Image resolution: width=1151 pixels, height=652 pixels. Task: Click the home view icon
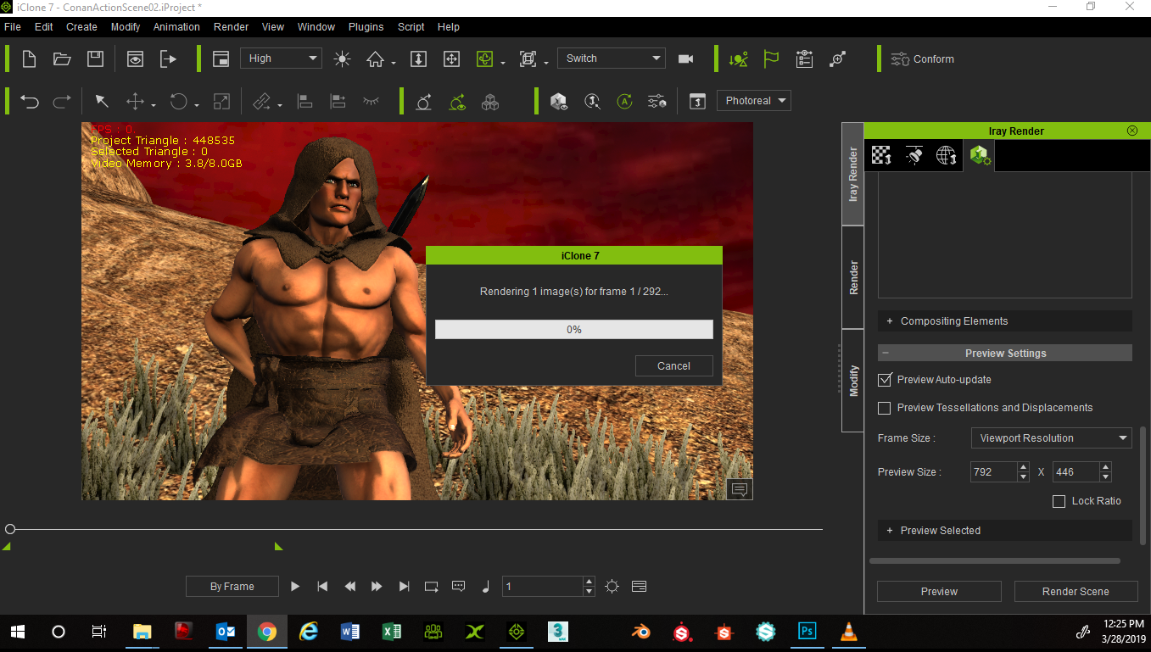pos(376,59)
